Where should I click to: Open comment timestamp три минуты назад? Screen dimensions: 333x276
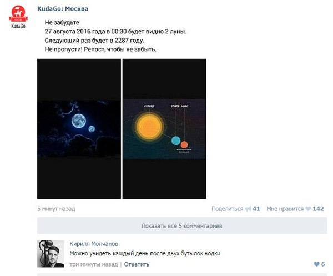[x=94, y=264]
